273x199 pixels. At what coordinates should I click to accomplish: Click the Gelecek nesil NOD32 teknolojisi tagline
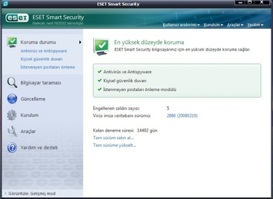(58, 23)
